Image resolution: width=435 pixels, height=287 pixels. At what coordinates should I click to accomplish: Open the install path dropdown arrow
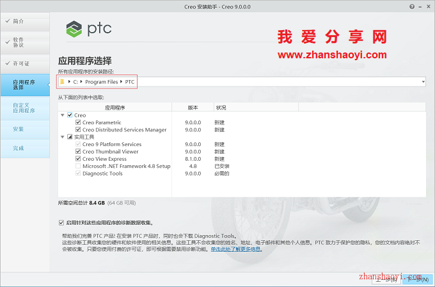coord(423,82)
